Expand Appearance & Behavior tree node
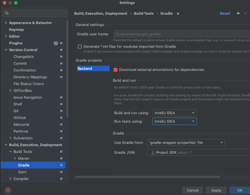The width and height of the screenshot is (250, 195). tap(6, 23)
